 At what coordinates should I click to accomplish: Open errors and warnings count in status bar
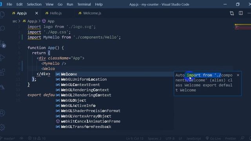point(37,138)
